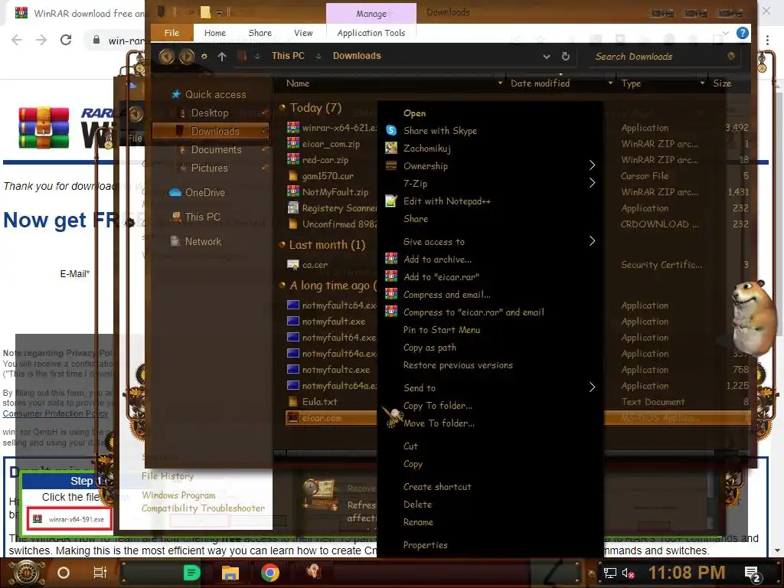784x588 pixels.
Task: Expand the Send to submenu arrow
Action: (592, 387)
